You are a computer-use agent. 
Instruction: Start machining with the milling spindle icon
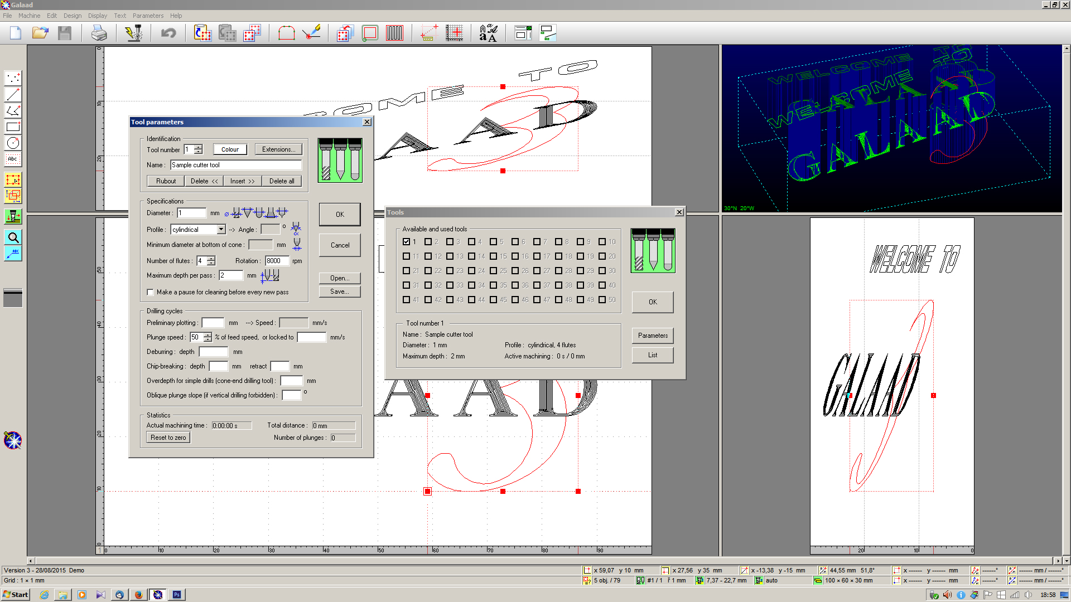134,33
